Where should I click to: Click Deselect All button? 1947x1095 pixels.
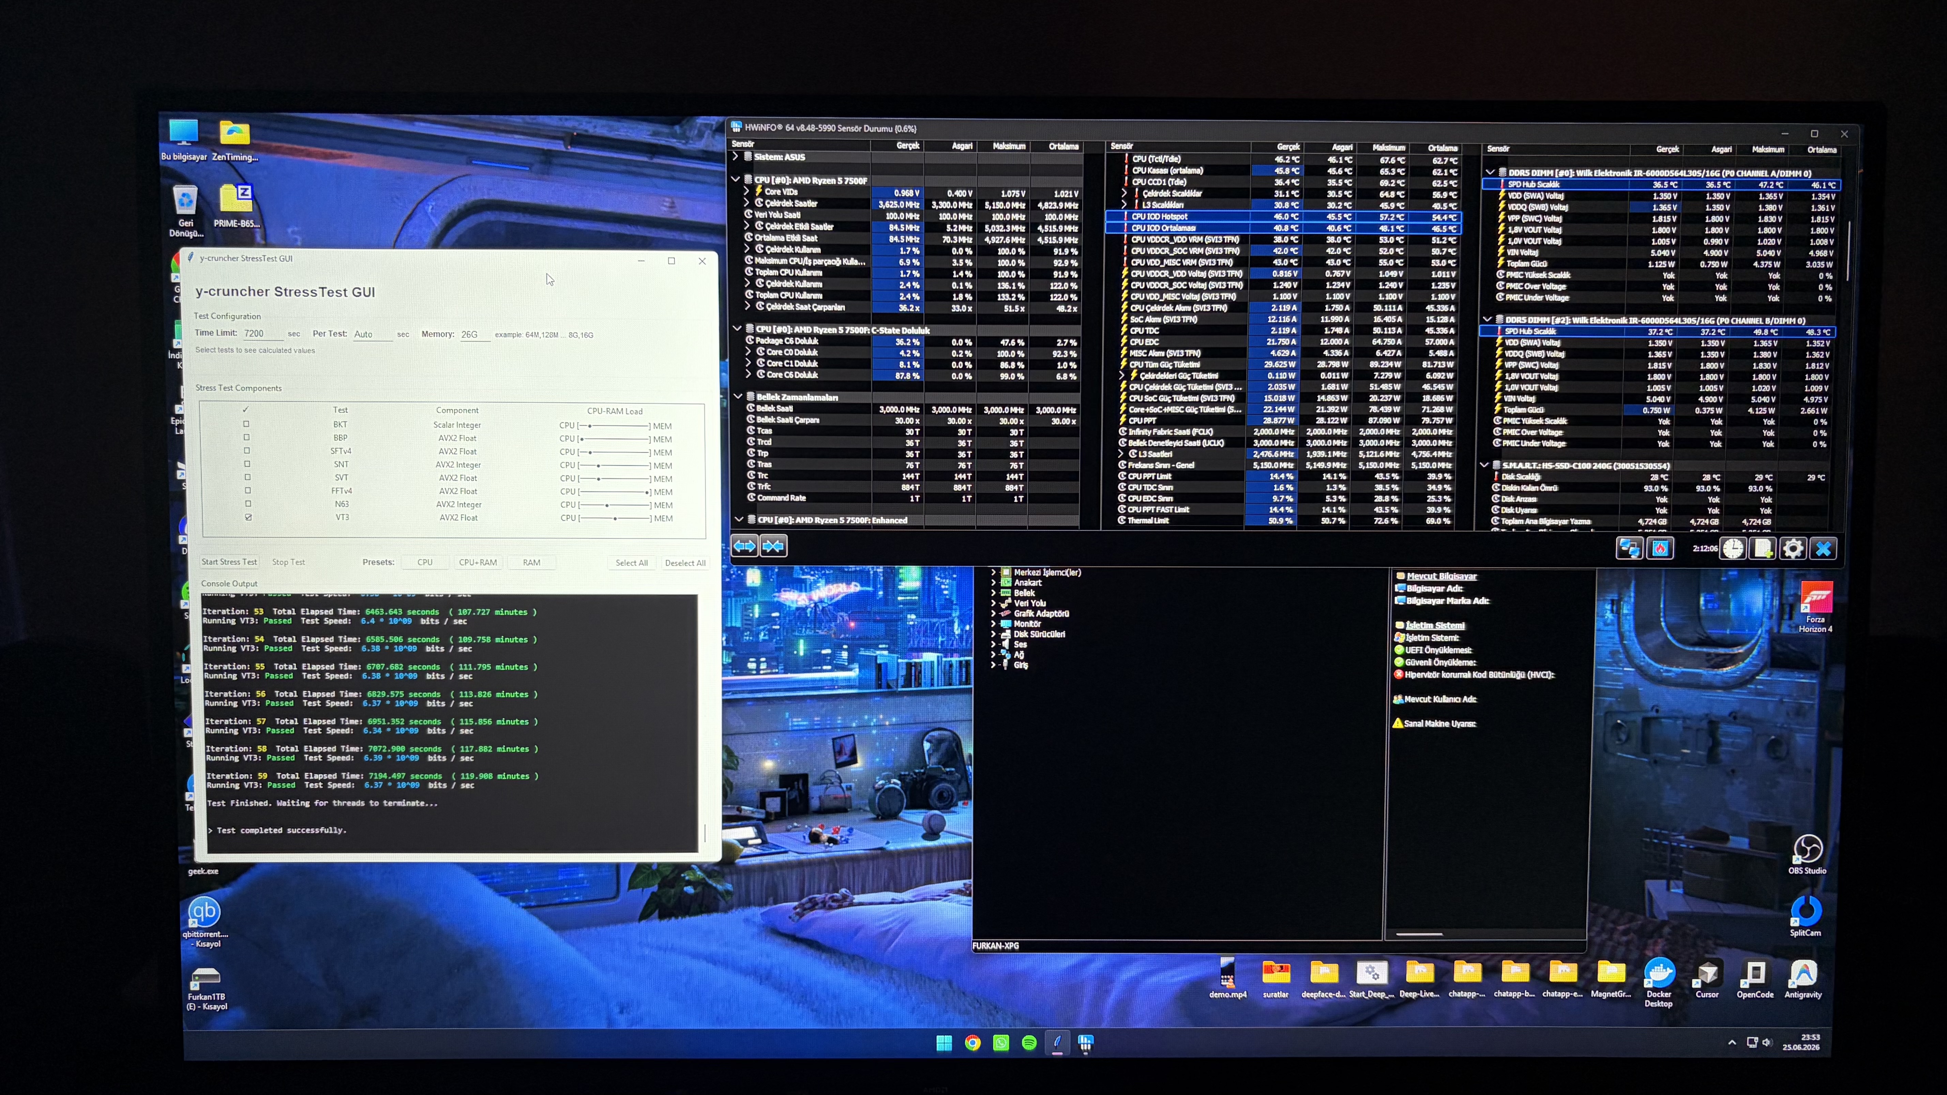pyautogui.click(x=685, y=563)
